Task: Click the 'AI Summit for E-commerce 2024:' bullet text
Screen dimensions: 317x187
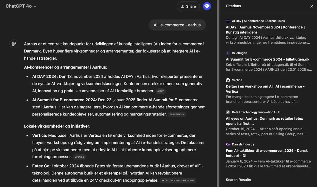Action: pos(64,100)
